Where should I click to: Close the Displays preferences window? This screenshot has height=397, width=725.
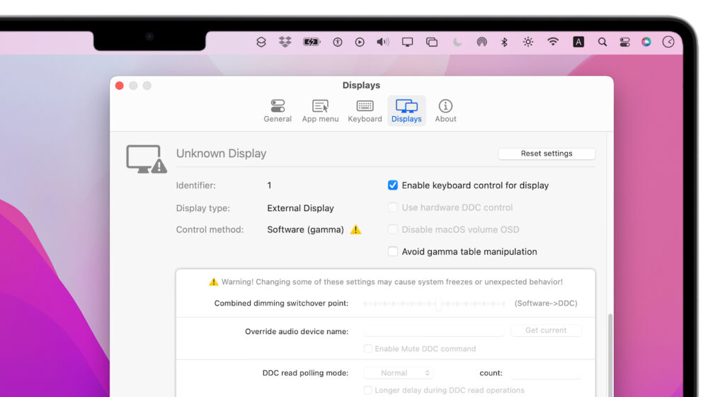119,86
